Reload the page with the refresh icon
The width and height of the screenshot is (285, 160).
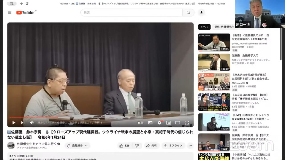coord(27,4)
